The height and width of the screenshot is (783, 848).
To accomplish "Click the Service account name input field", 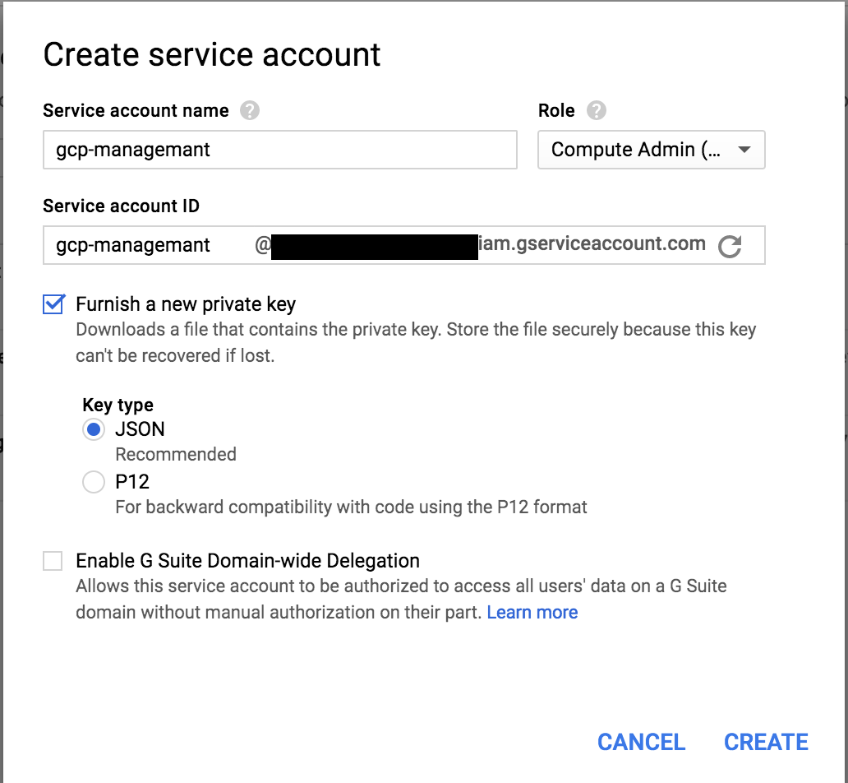I will point(279,150).
